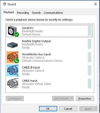Click 'Default Communications Device' status text
This screenshot has width=100, height=113.
[42, 61]
